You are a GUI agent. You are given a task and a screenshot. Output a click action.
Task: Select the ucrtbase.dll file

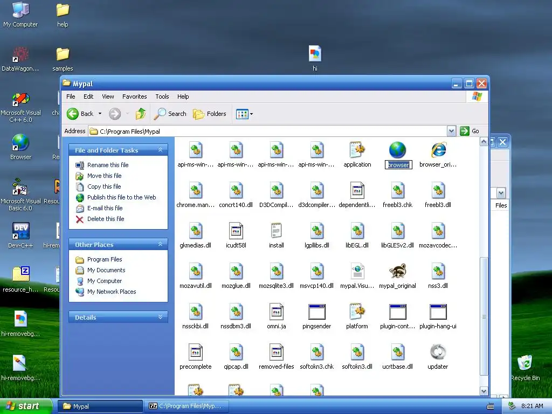[x=397, y=352]
